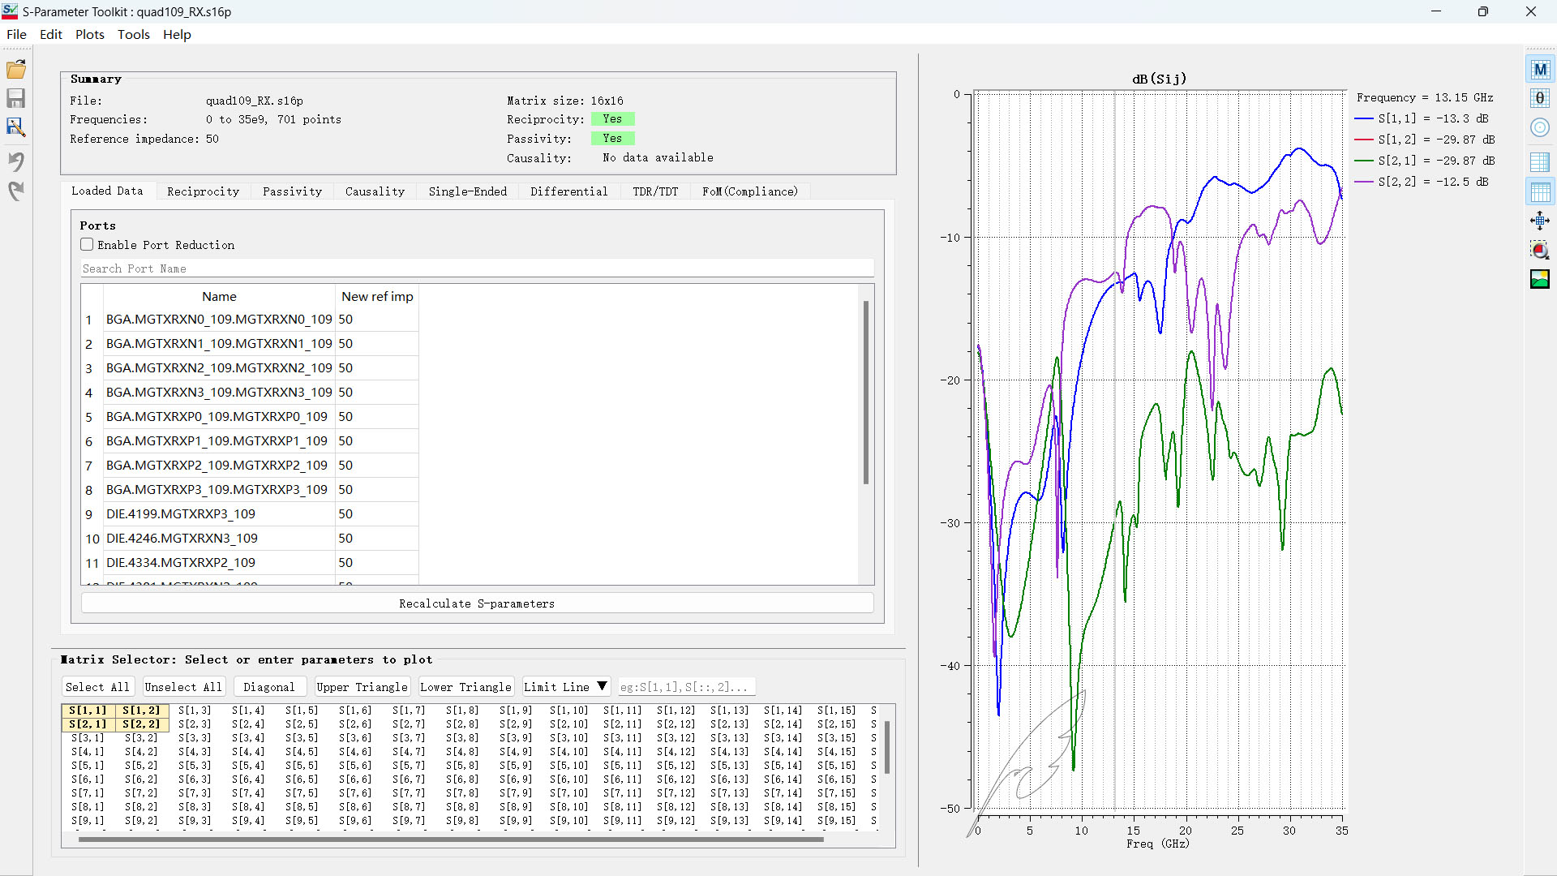Select the magnitude M plot icon
The image size is (1557, 876).
[1540, 70]
